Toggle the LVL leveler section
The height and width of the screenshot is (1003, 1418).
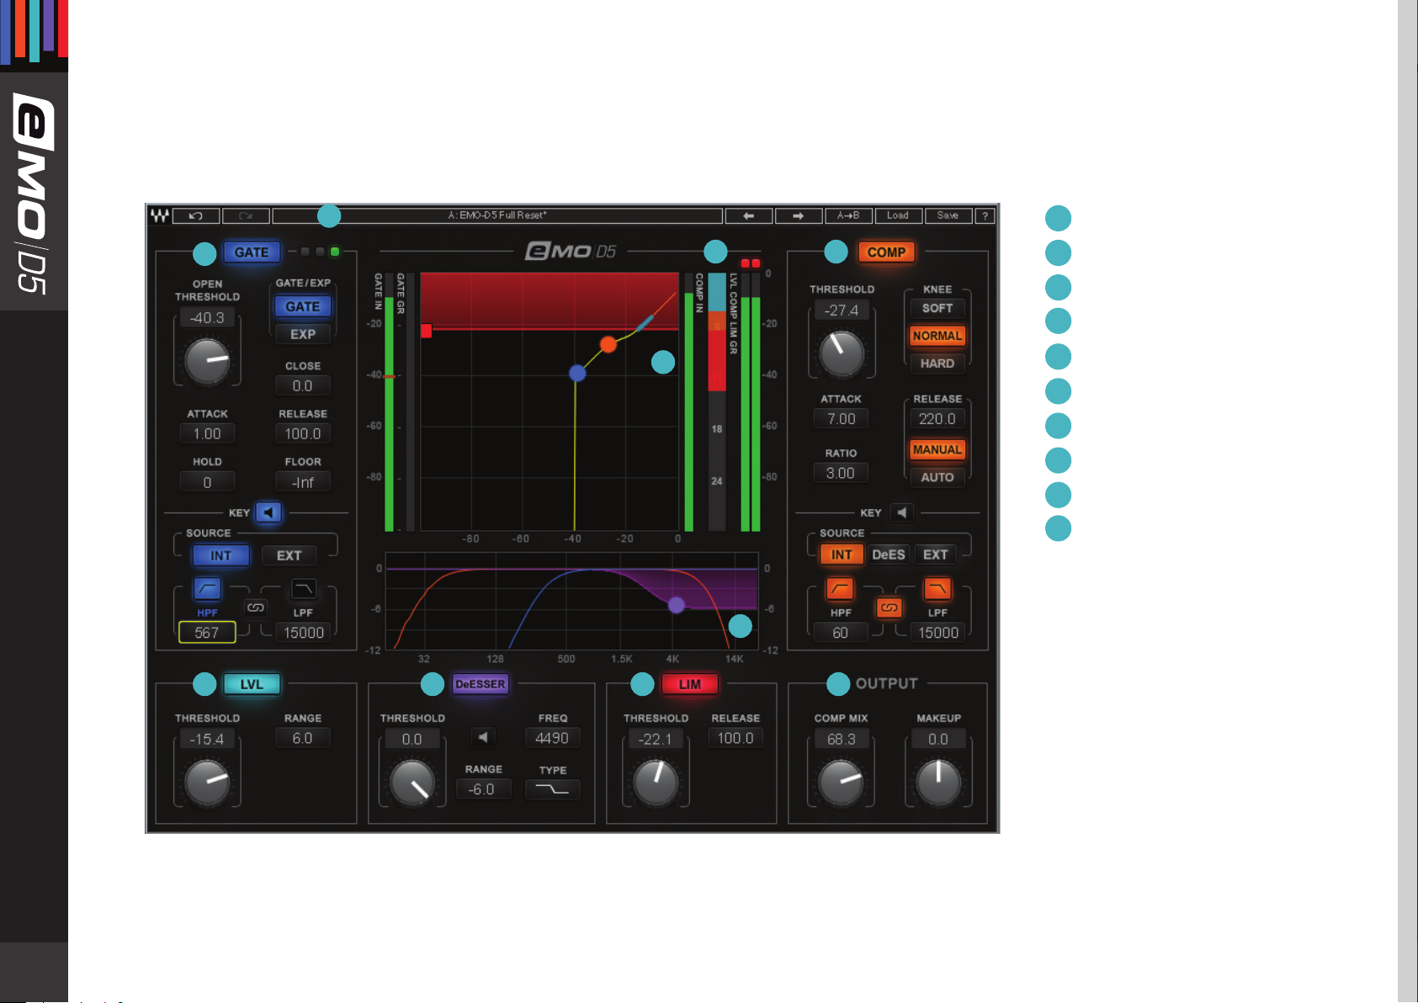252,684
